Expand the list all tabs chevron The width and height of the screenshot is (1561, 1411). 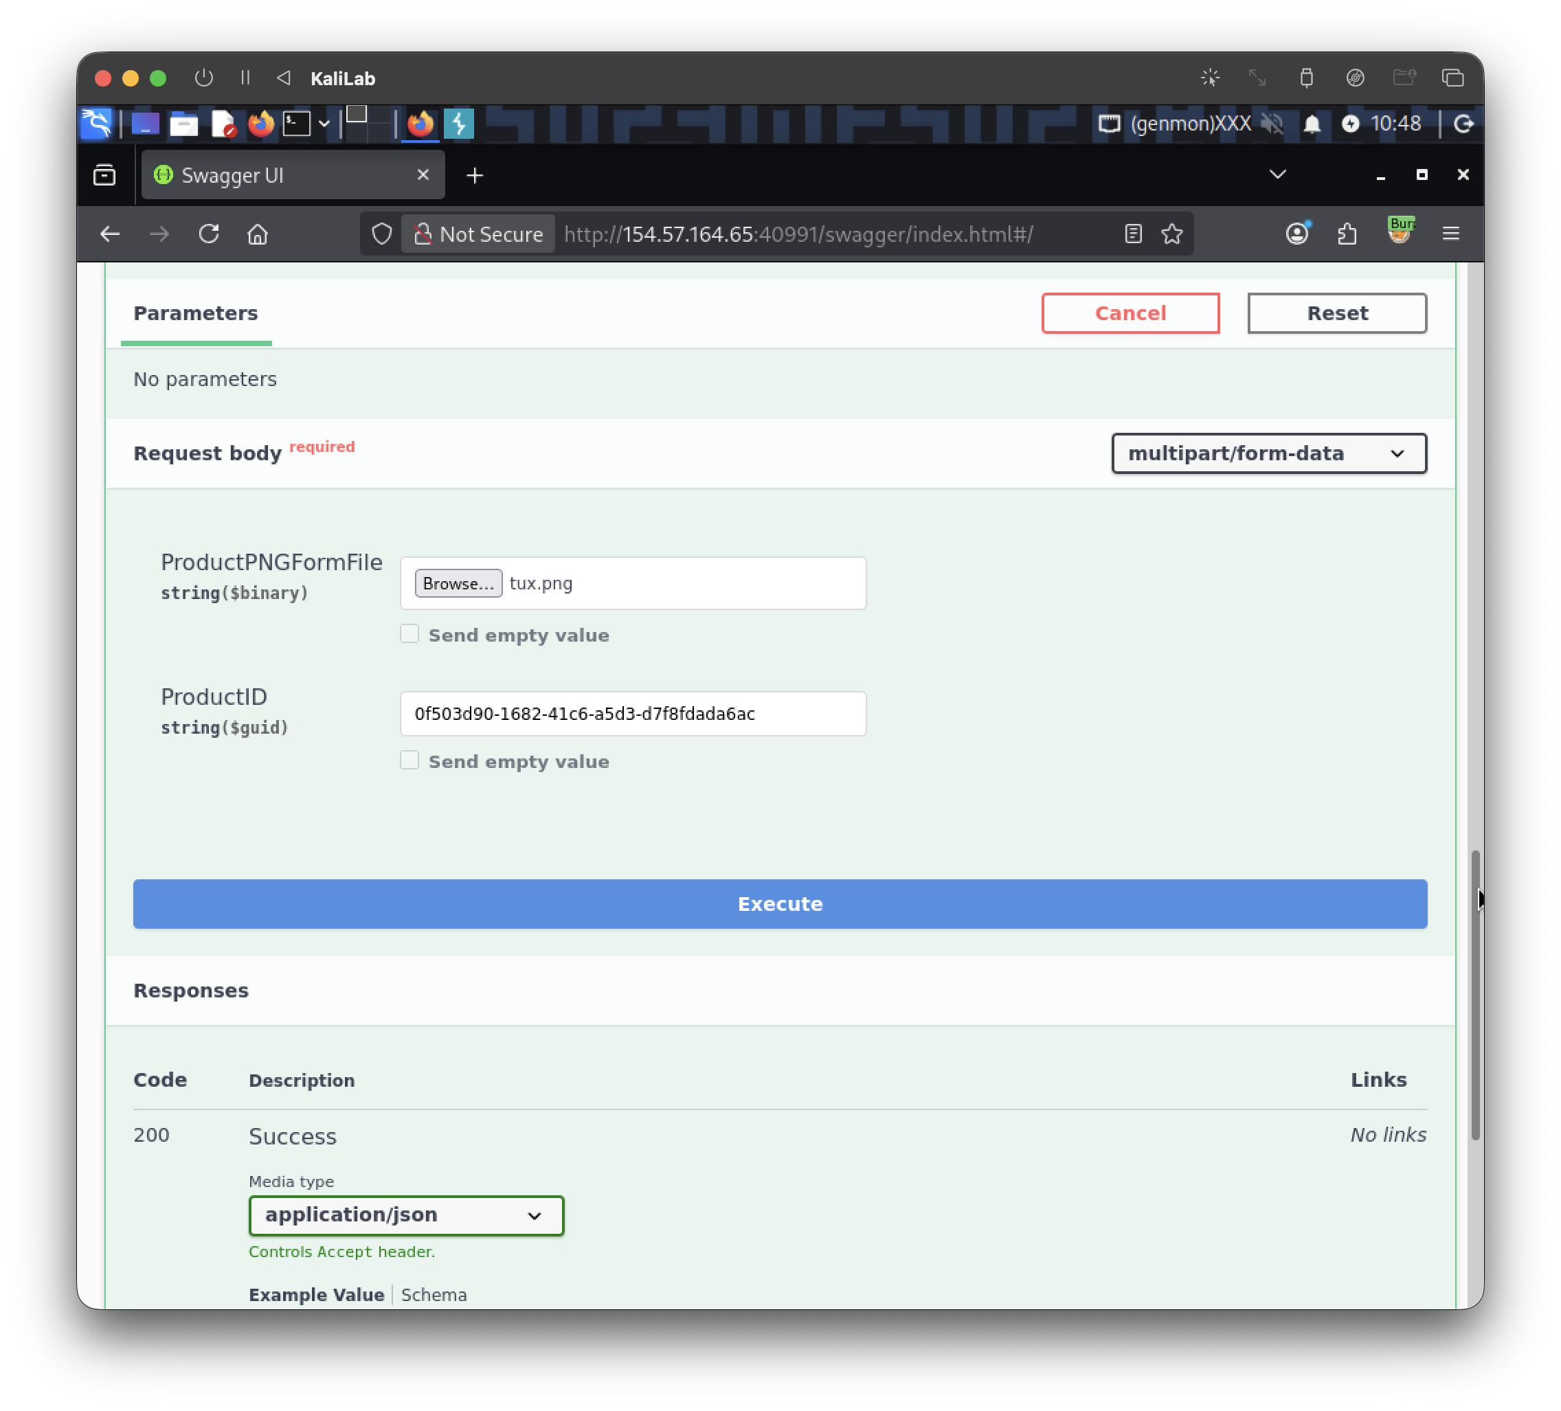coord(1278,175)
